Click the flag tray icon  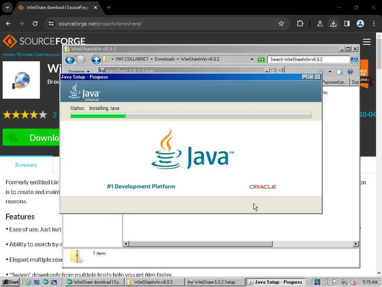[335, 282]
